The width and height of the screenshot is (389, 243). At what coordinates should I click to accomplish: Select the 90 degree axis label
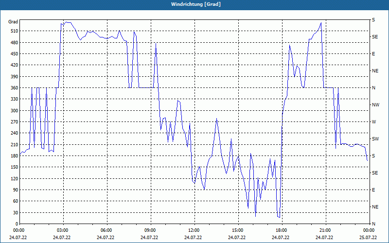16,190
